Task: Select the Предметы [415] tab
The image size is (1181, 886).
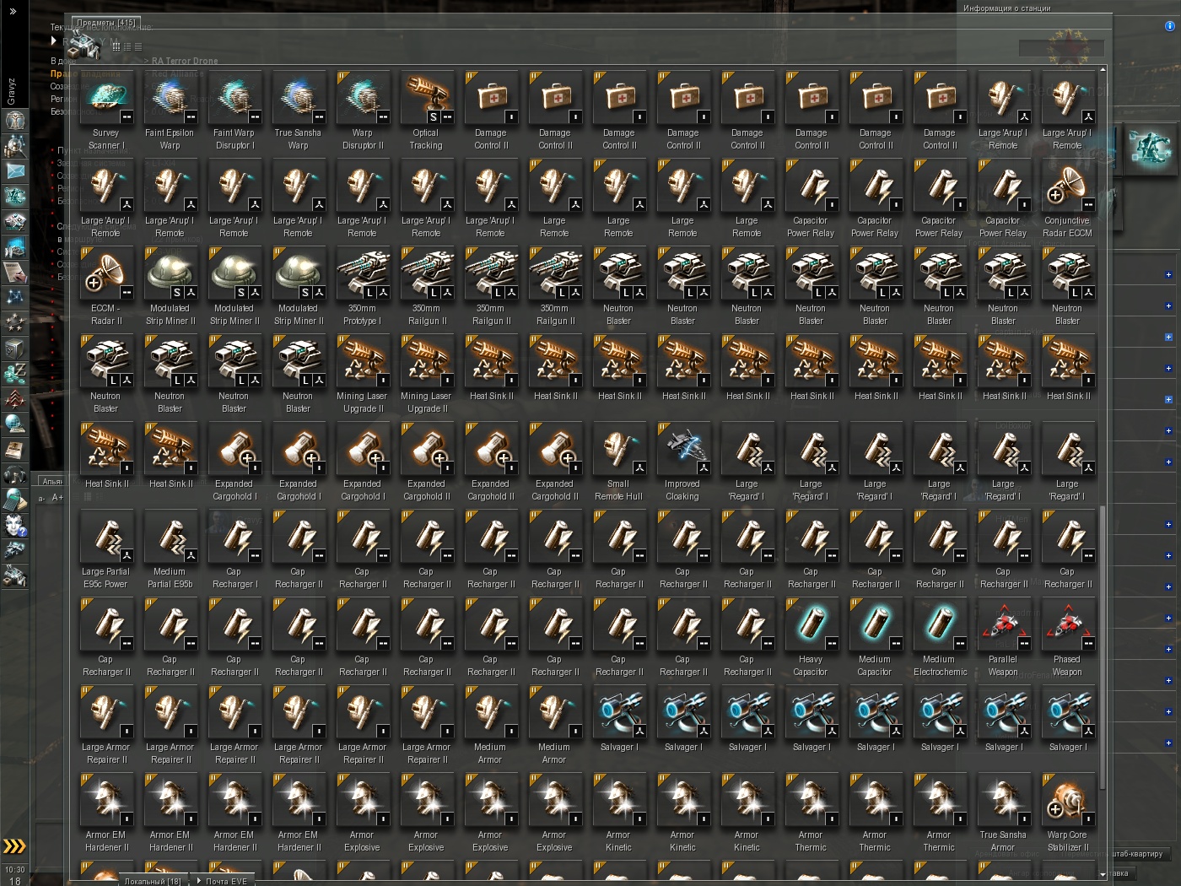Action: 106,23
